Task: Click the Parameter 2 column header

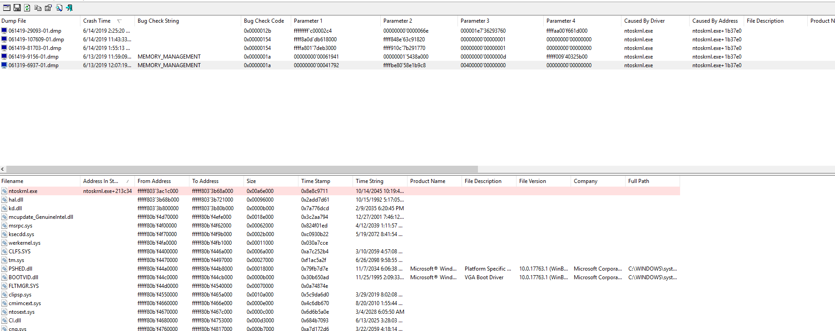Action: coord(419,21)
